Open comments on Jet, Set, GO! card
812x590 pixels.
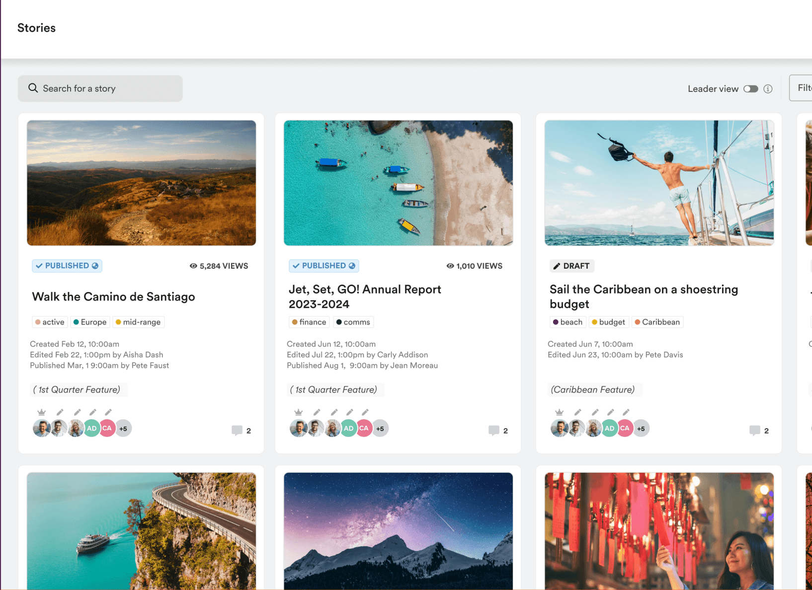click(x=498, y=431)
